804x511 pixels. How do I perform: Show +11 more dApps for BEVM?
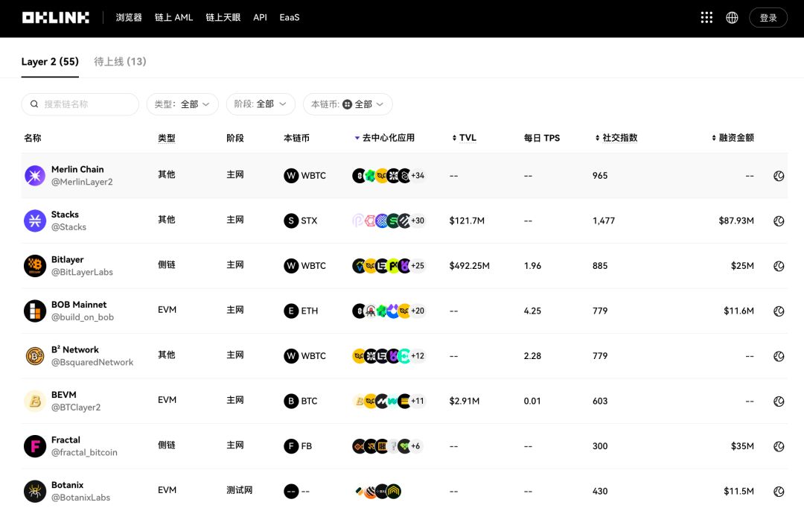pos(418,401)
